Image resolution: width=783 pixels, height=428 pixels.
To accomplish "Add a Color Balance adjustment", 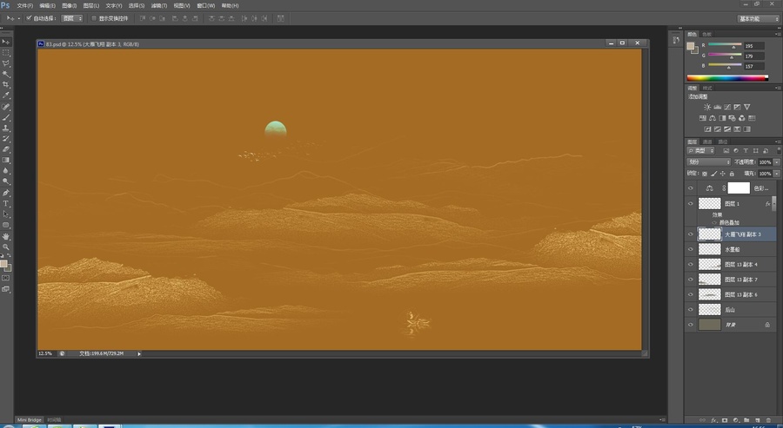I will [x=712, y=118].
